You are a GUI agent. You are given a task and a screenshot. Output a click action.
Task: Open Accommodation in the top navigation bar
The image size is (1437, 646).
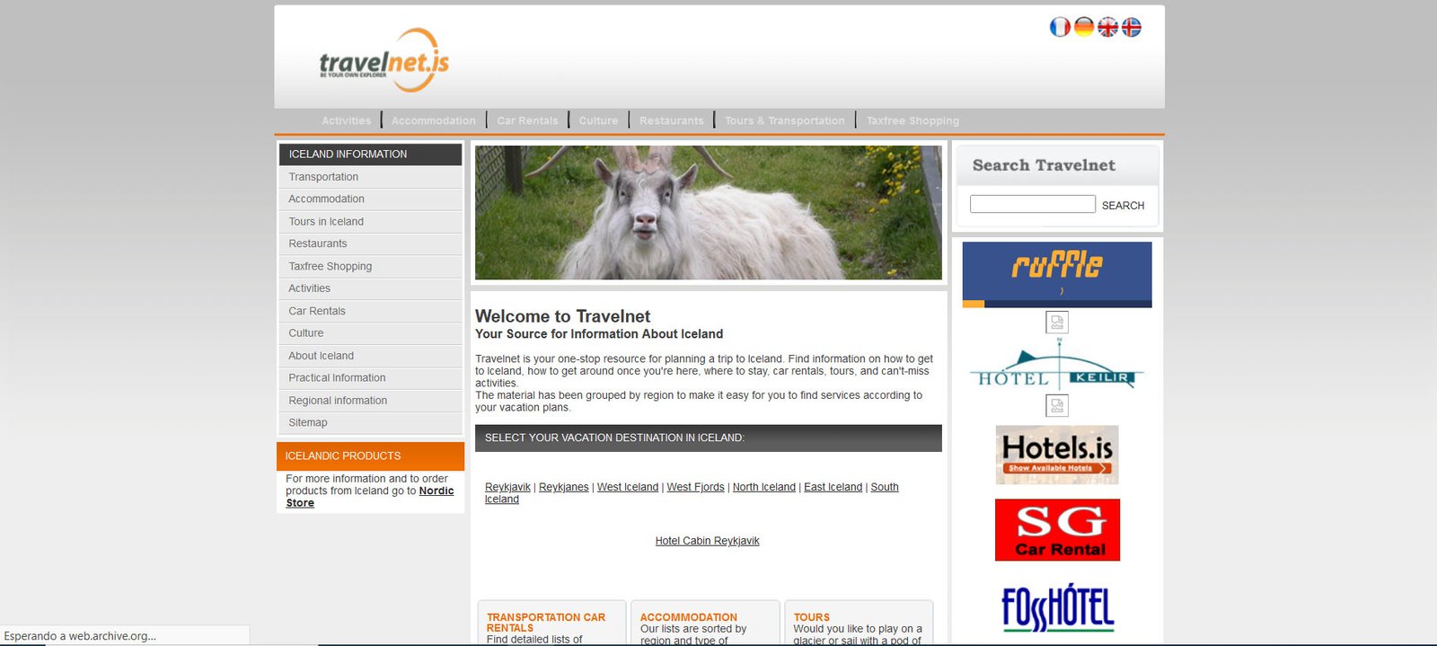[x=434, y=121]
